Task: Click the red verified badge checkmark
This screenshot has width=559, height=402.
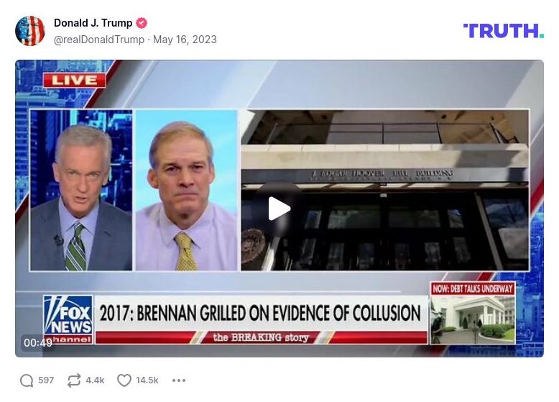Action: (x=142, y=23)
